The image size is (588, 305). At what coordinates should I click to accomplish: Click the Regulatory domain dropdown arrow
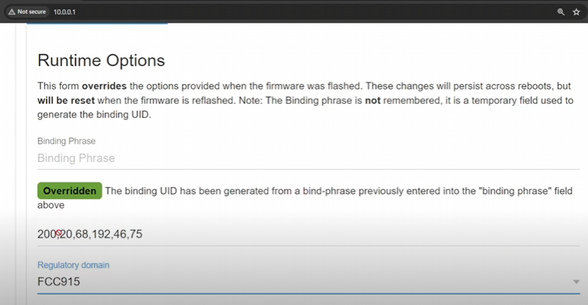tap(576, 282)
